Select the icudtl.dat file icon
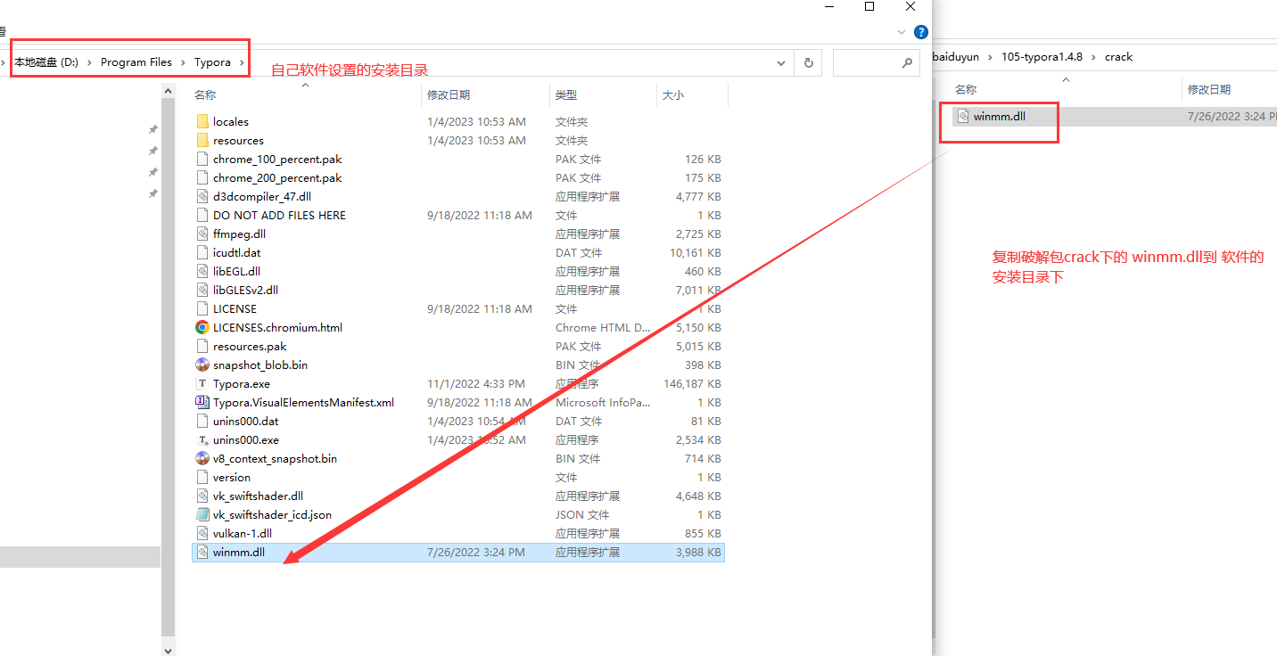 click(x=202, y=252)
